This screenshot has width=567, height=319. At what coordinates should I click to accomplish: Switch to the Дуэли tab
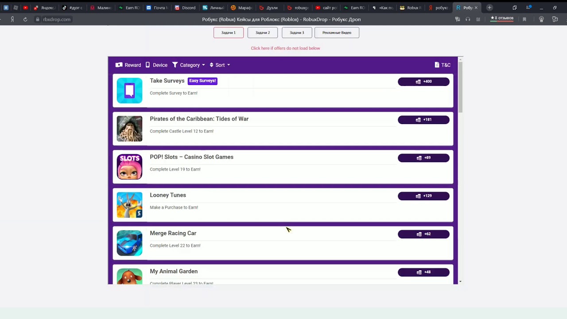269,8
